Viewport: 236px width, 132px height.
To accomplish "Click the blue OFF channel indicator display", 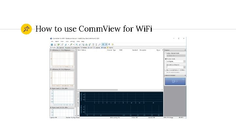I will (x=175, y=81).
